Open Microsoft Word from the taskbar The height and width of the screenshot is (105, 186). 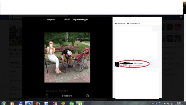click(46, 104)
